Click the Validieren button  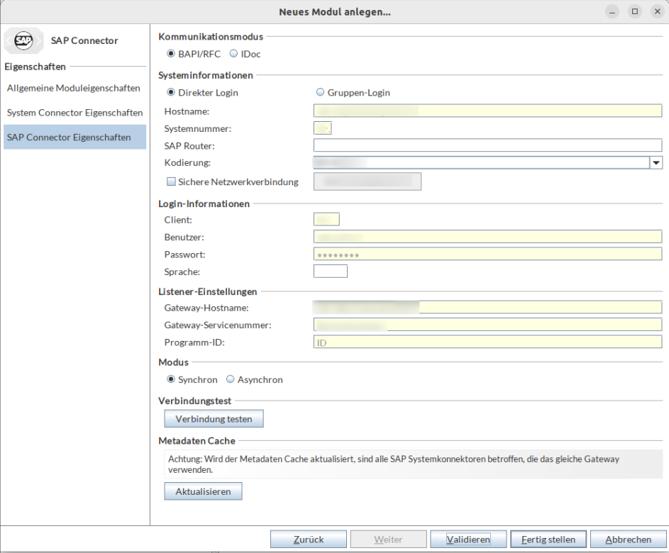[468, 540]
